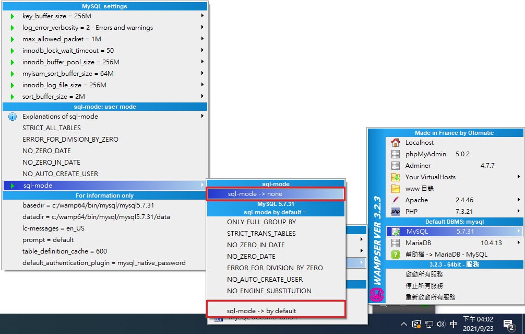Click the WampServer W logo icon
Image resolution: width=525 pixels, height=334 pixels.
click(x=377, y=295)
